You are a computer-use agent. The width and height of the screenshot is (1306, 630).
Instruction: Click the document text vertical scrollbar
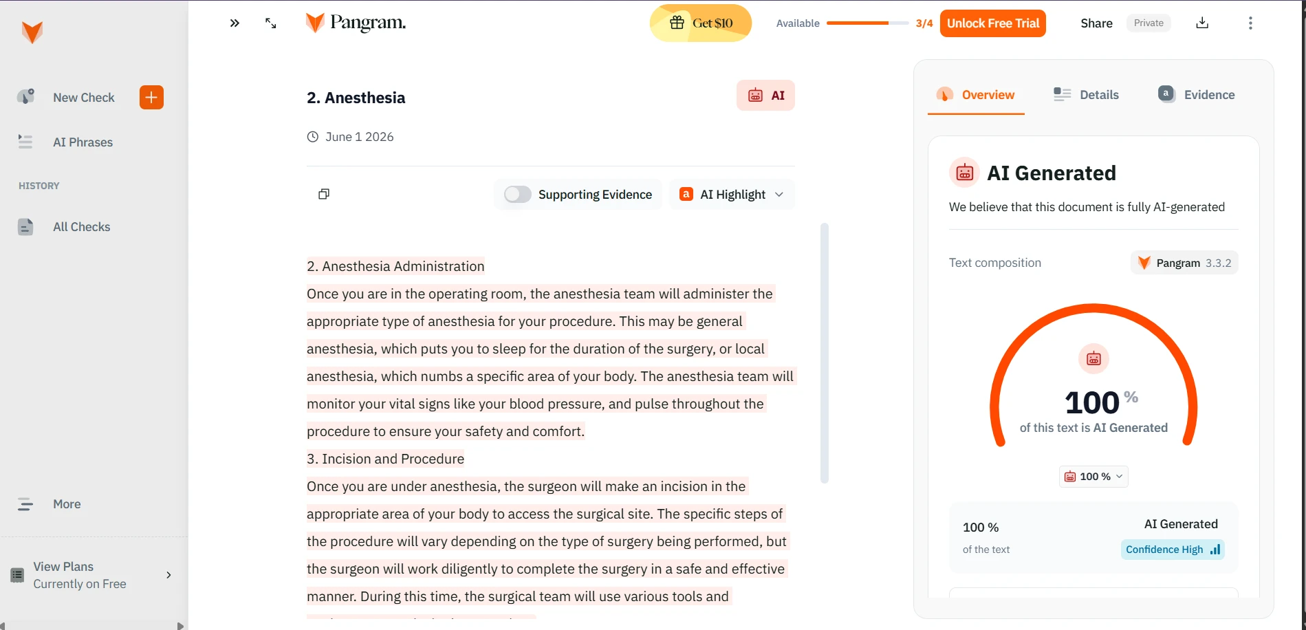pyautogui.click(x=825, y=353)
